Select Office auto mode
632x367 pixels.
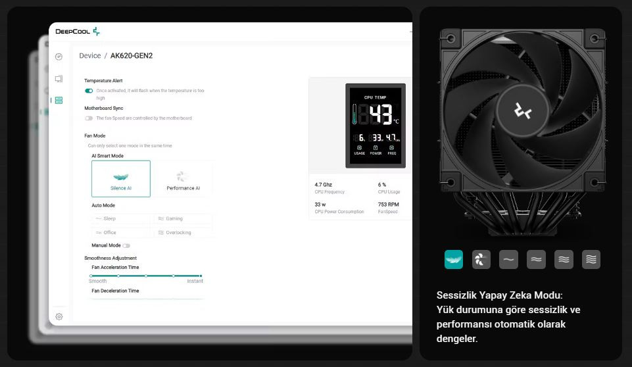(x=121, y=233)
